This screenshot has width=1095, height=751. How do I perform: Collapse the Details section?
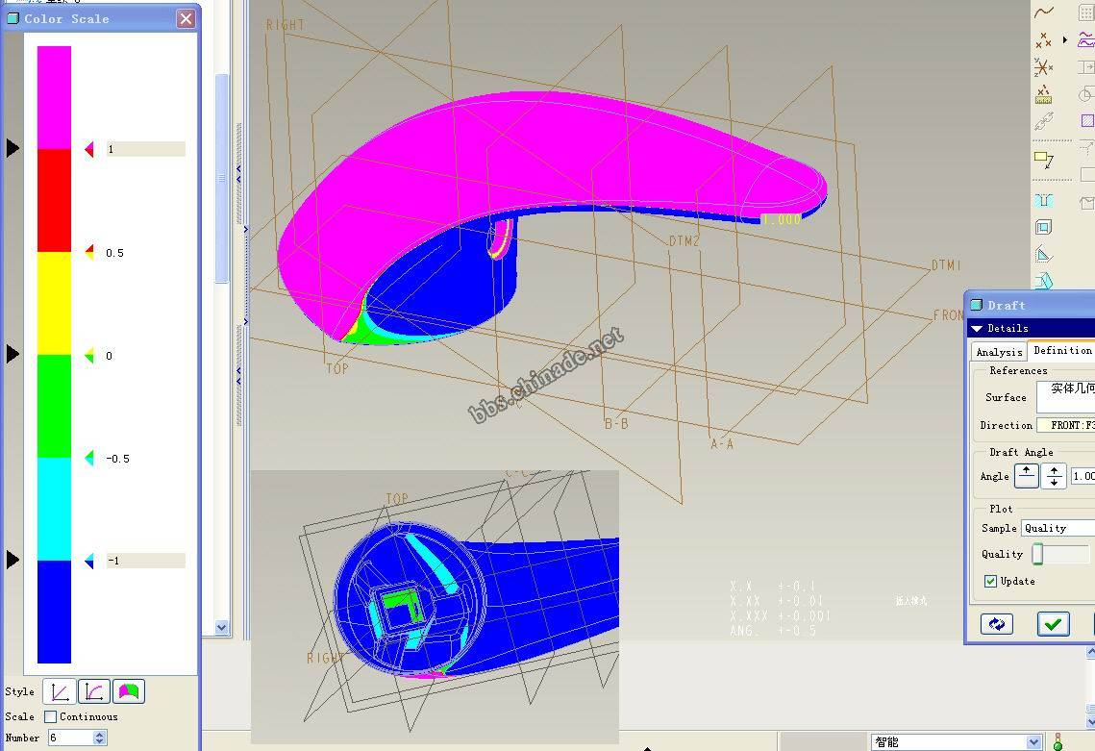(977, 328)
